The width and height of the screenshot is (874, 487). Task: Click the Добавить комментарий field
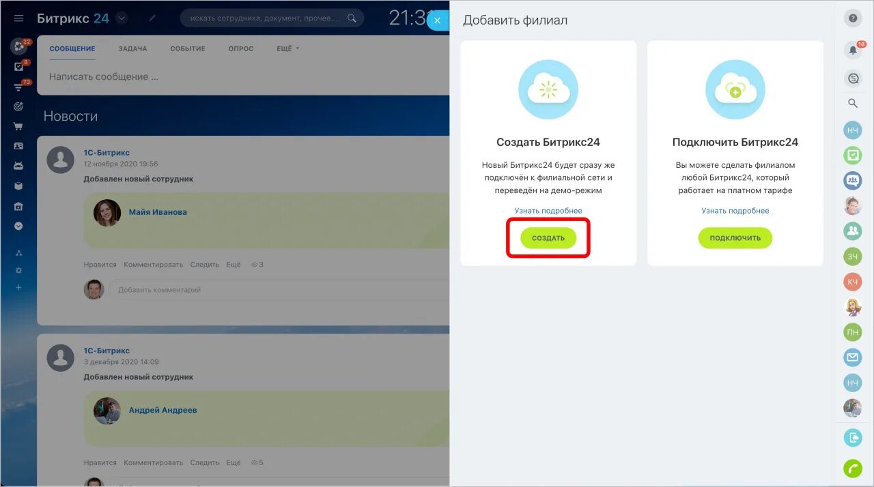coord(280,290)
